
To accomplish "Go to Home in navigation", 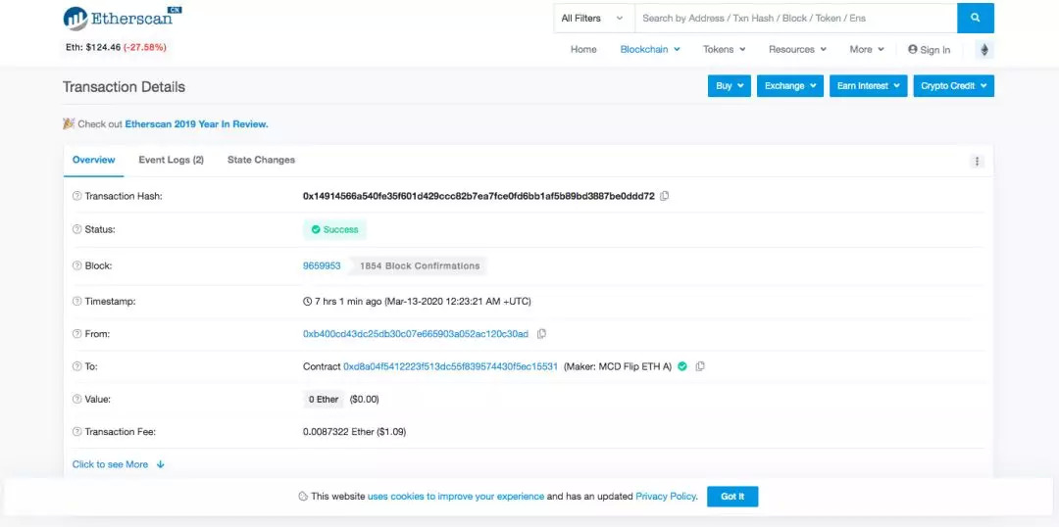I will [x=583, y=49].
